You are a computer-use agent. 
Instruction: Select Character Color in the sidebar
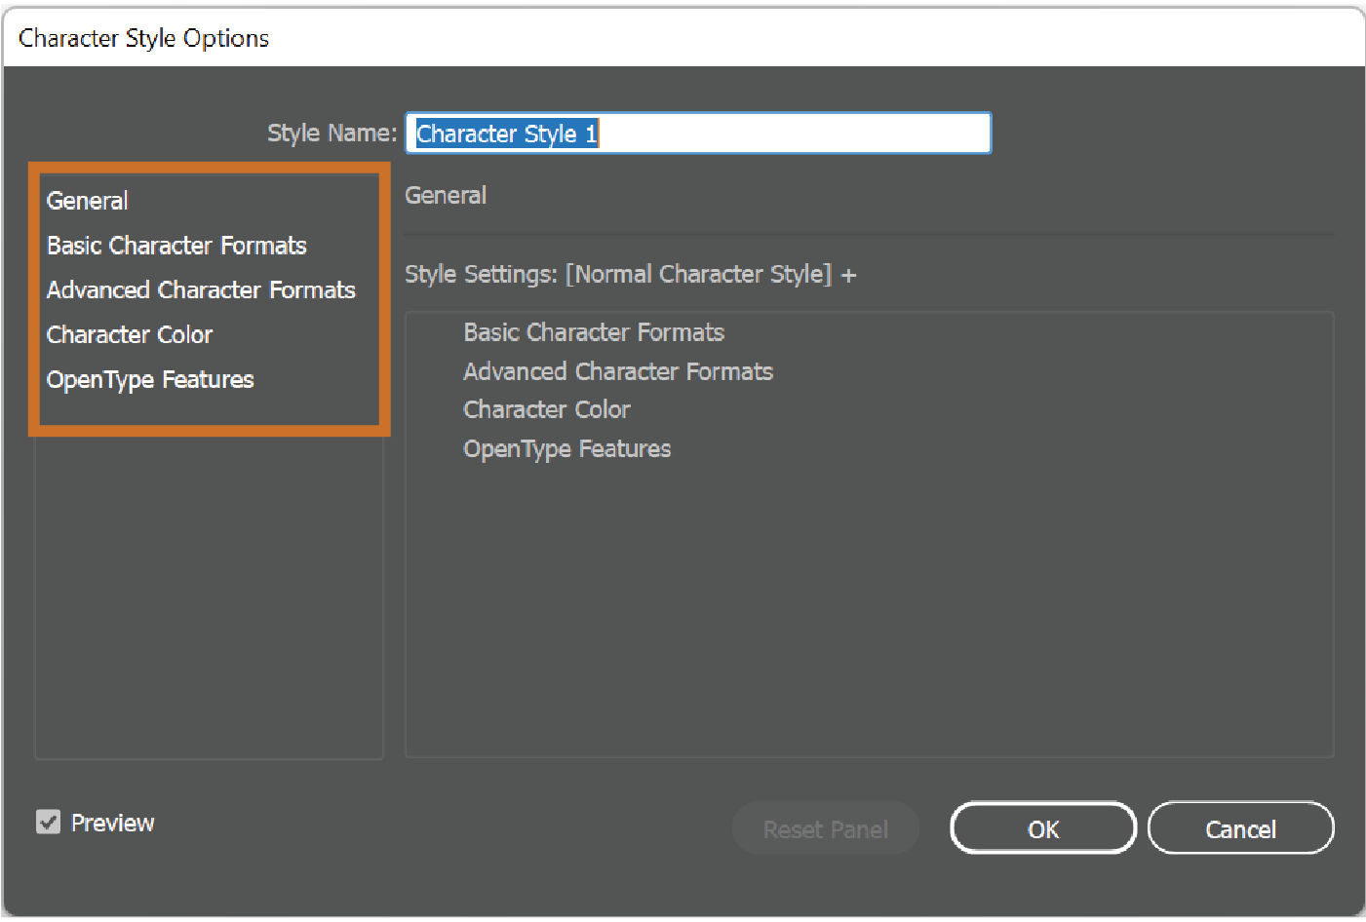(x=129, y=334)
